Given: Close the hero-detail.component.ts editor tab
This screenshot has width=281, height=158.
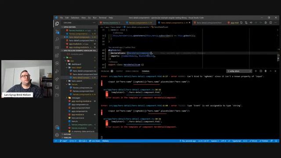Looking at the screenshot, I should point(189,23).
